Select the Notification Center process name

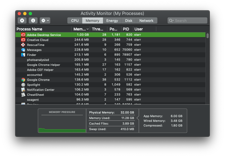tap(41, 90)
